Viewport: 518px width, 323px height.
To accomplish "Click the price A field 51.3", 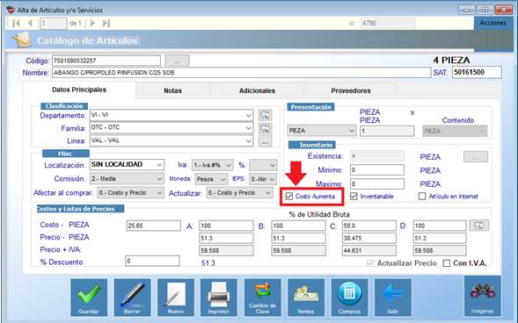I will [226, 238].
